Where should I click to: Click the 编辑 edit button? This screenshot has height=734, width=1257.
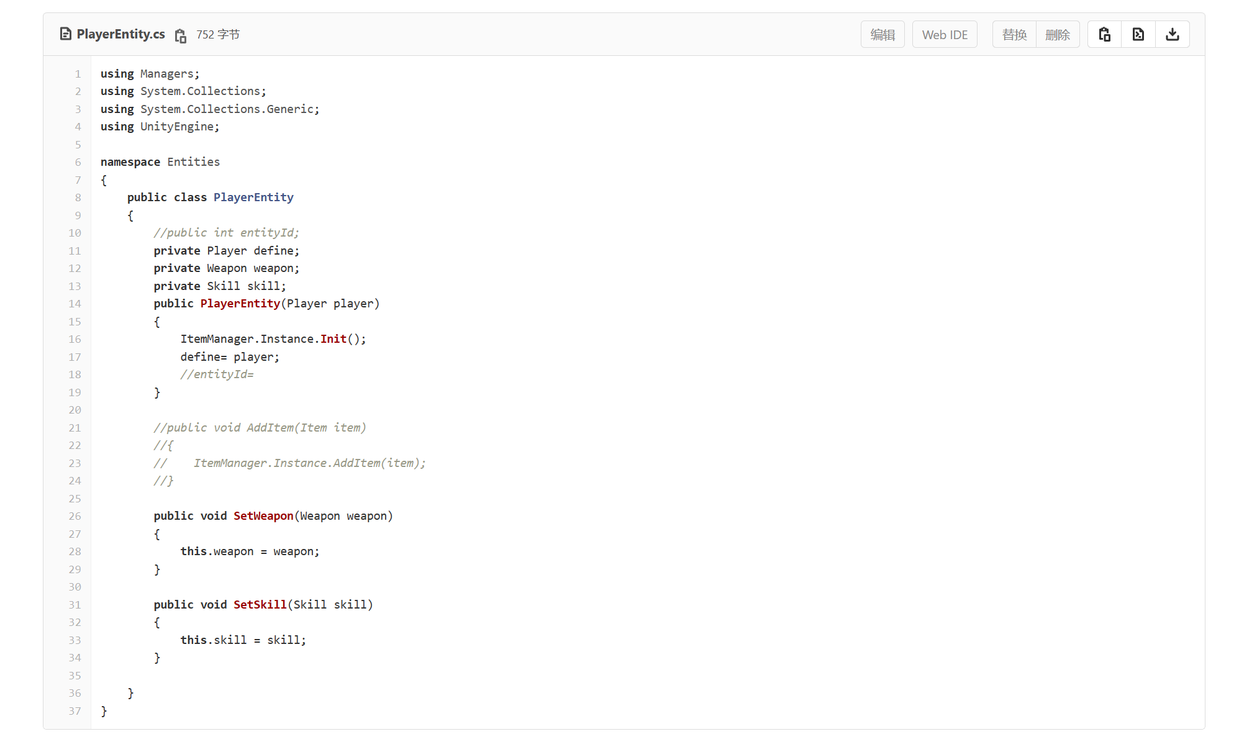coord(882,35)
